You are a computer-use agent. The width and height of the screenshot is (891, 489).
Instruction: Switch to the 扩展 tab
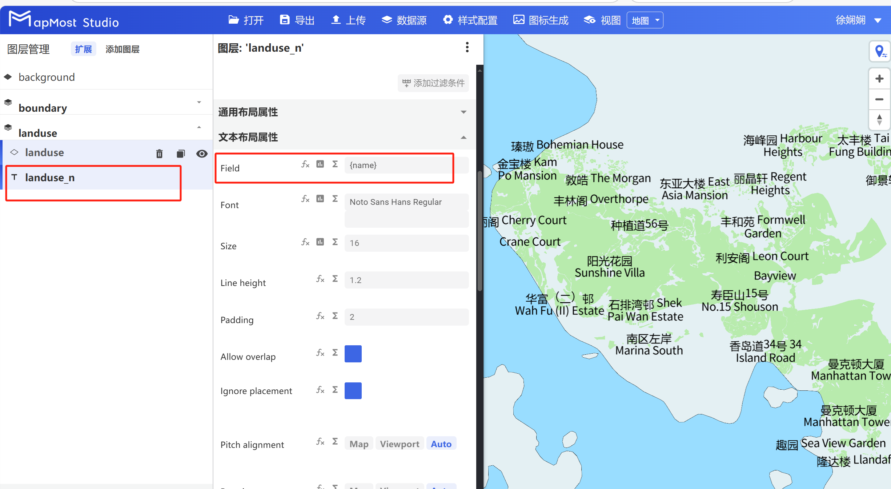83,48
